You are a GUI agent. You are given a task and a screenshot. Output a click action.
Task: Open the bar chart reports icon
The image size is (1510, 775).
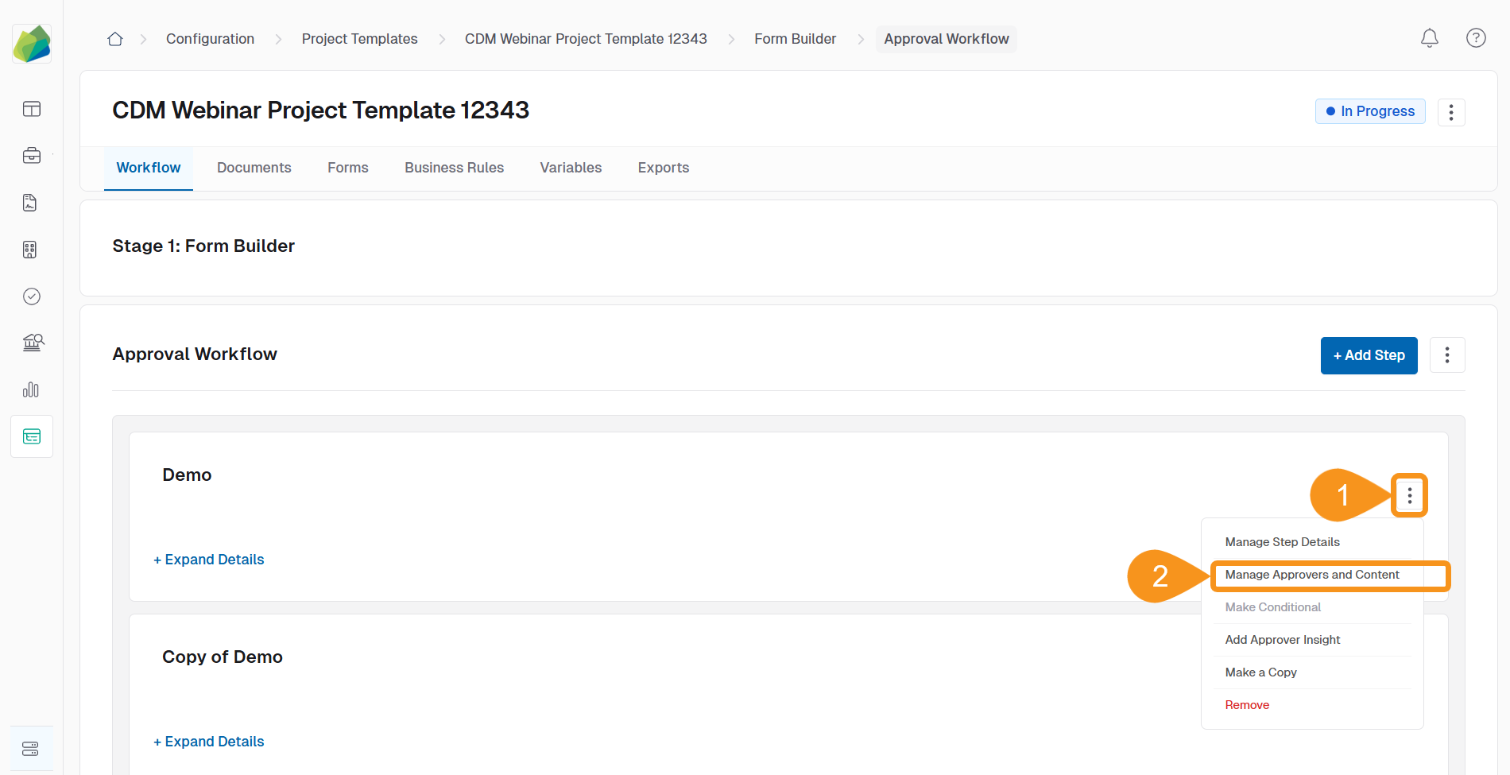point(31,389)
